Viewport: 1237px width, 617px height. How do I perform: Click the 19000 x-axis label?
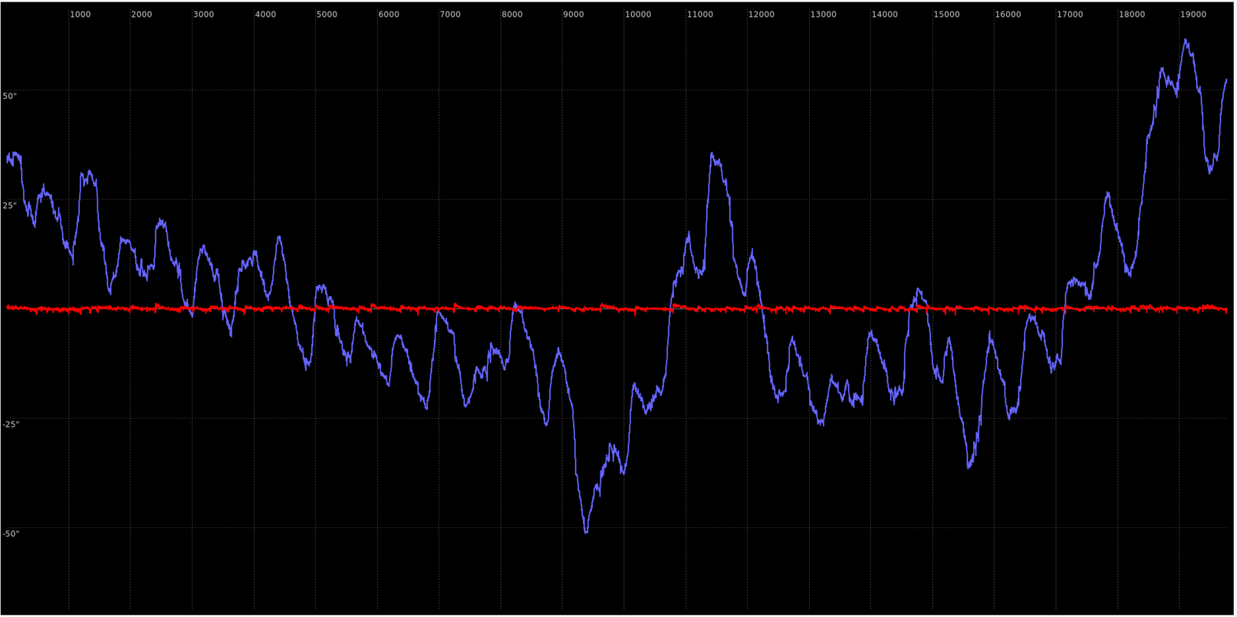tap(1194, 15)
